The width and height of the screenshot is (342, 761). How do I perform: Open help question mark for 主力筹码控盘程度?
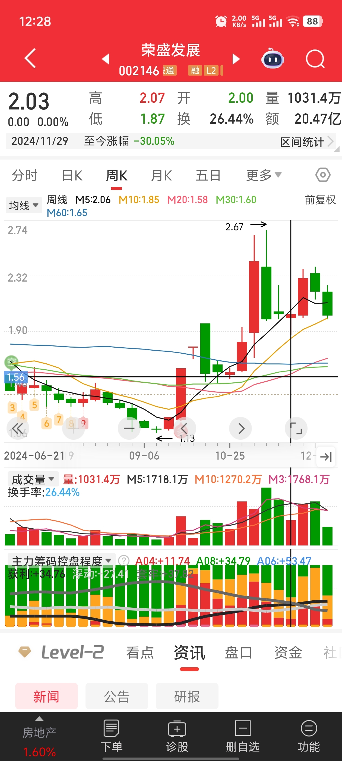coord(124,561)
